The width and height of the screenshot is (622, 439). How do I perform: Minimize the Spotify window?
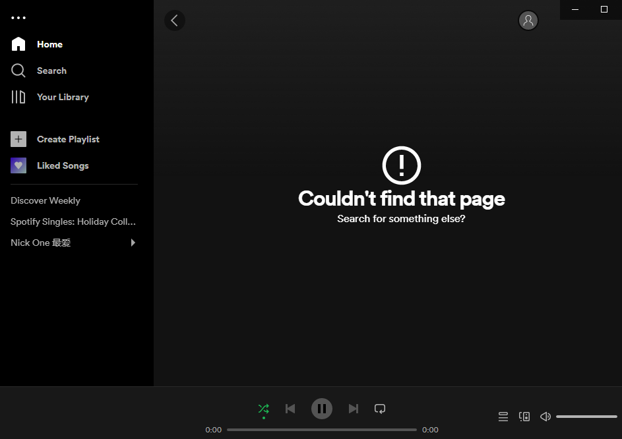tap(575, 9)
